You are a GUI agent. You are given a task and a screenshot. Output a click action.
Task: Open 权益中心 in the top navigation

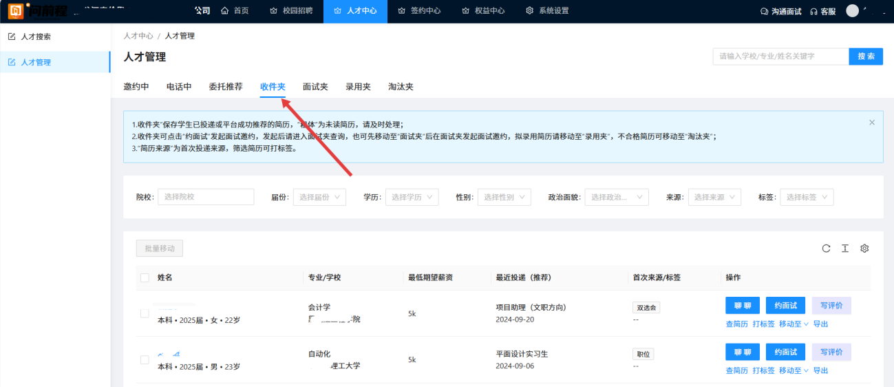click(x=483, y=11)
